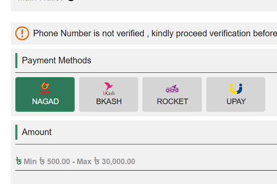Image resolution: width=277 pixels, height=184 pixels.
Task: Click the orange warning exclamation icon
Action: pos(22,34)
